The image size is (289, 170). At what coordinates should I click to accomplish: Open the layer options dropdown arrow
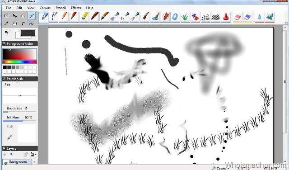(x=35, y=154)
